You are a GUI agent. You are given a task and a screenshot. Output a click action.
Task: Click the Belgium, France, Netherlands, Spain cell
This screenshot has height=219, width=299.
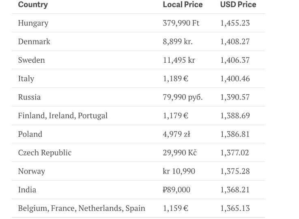pos(82,208)
